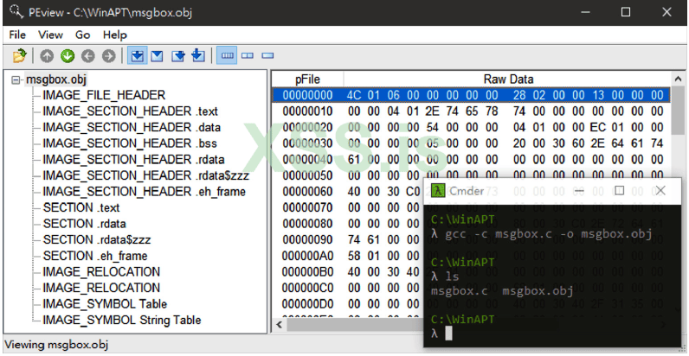
Task: Click the gray forward arrow icon
Action: tap(108, 56)
